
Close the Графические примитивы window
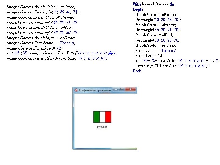pos(130,89)
